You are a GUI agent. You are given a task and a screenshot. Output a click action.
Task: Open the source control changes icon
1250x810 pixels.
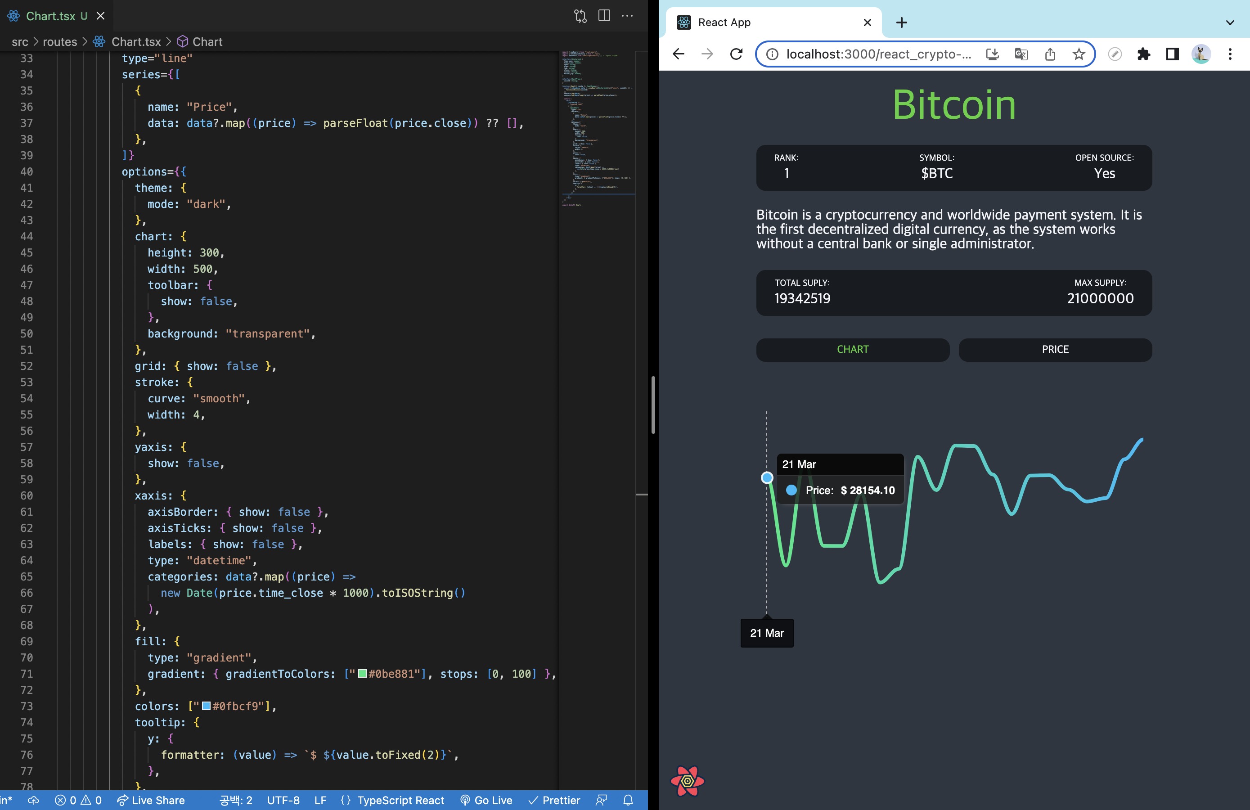pos(580,16)
